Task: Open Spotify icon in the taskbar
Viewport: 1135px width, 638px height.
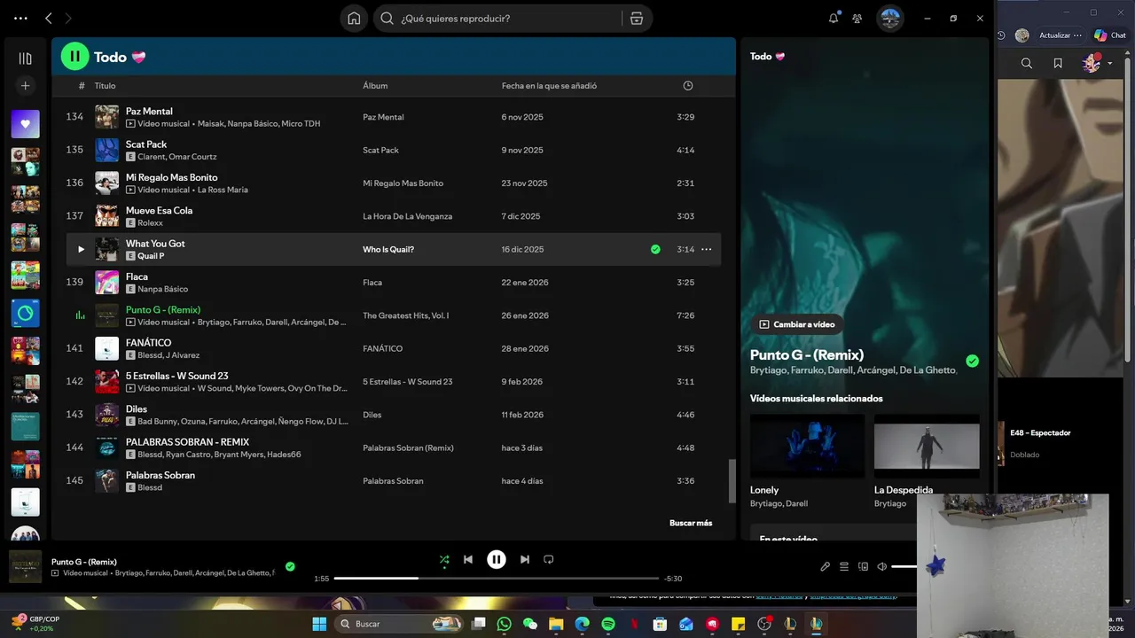Action: [608, 624]
